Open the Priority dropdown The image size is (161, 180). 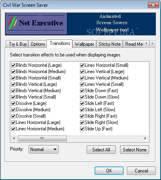point(43,149)
